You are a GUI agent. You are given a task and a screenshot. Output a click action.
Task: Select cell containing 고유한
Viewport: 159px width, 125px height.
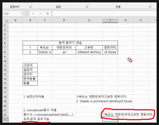89,47
